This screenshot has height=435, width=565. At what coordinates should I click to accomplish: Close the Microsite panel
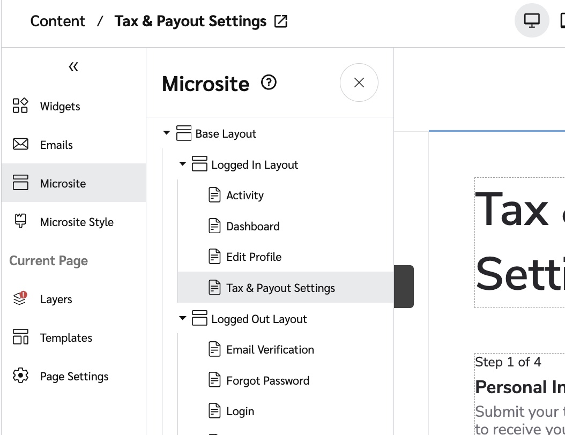359,82
